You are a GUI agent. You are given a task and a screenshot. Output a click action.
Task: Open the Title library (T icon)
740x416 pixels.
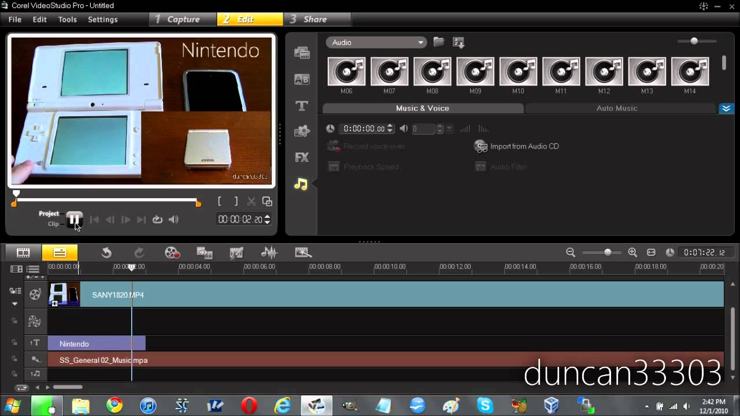[x=302, y=106]
